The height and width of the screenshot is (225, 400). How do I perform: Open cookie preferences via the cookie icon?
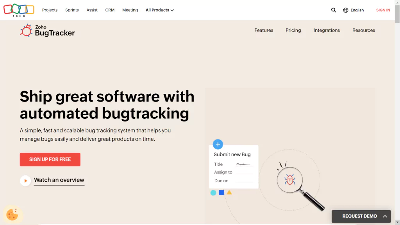click(12, 214)
